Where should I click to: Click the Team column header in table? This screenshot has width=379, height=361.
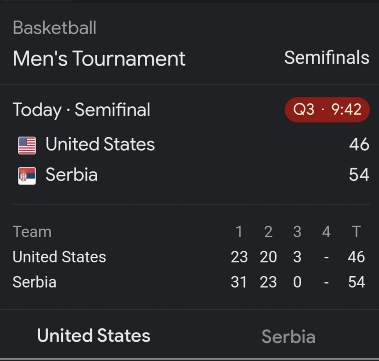pos(32,232)
